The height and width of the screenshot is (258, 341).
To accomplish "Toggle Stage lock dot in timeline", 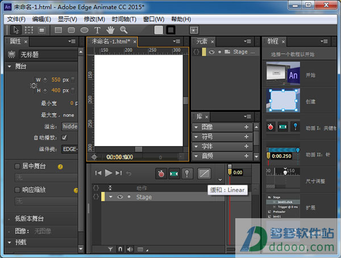I will tap(129, 197).
